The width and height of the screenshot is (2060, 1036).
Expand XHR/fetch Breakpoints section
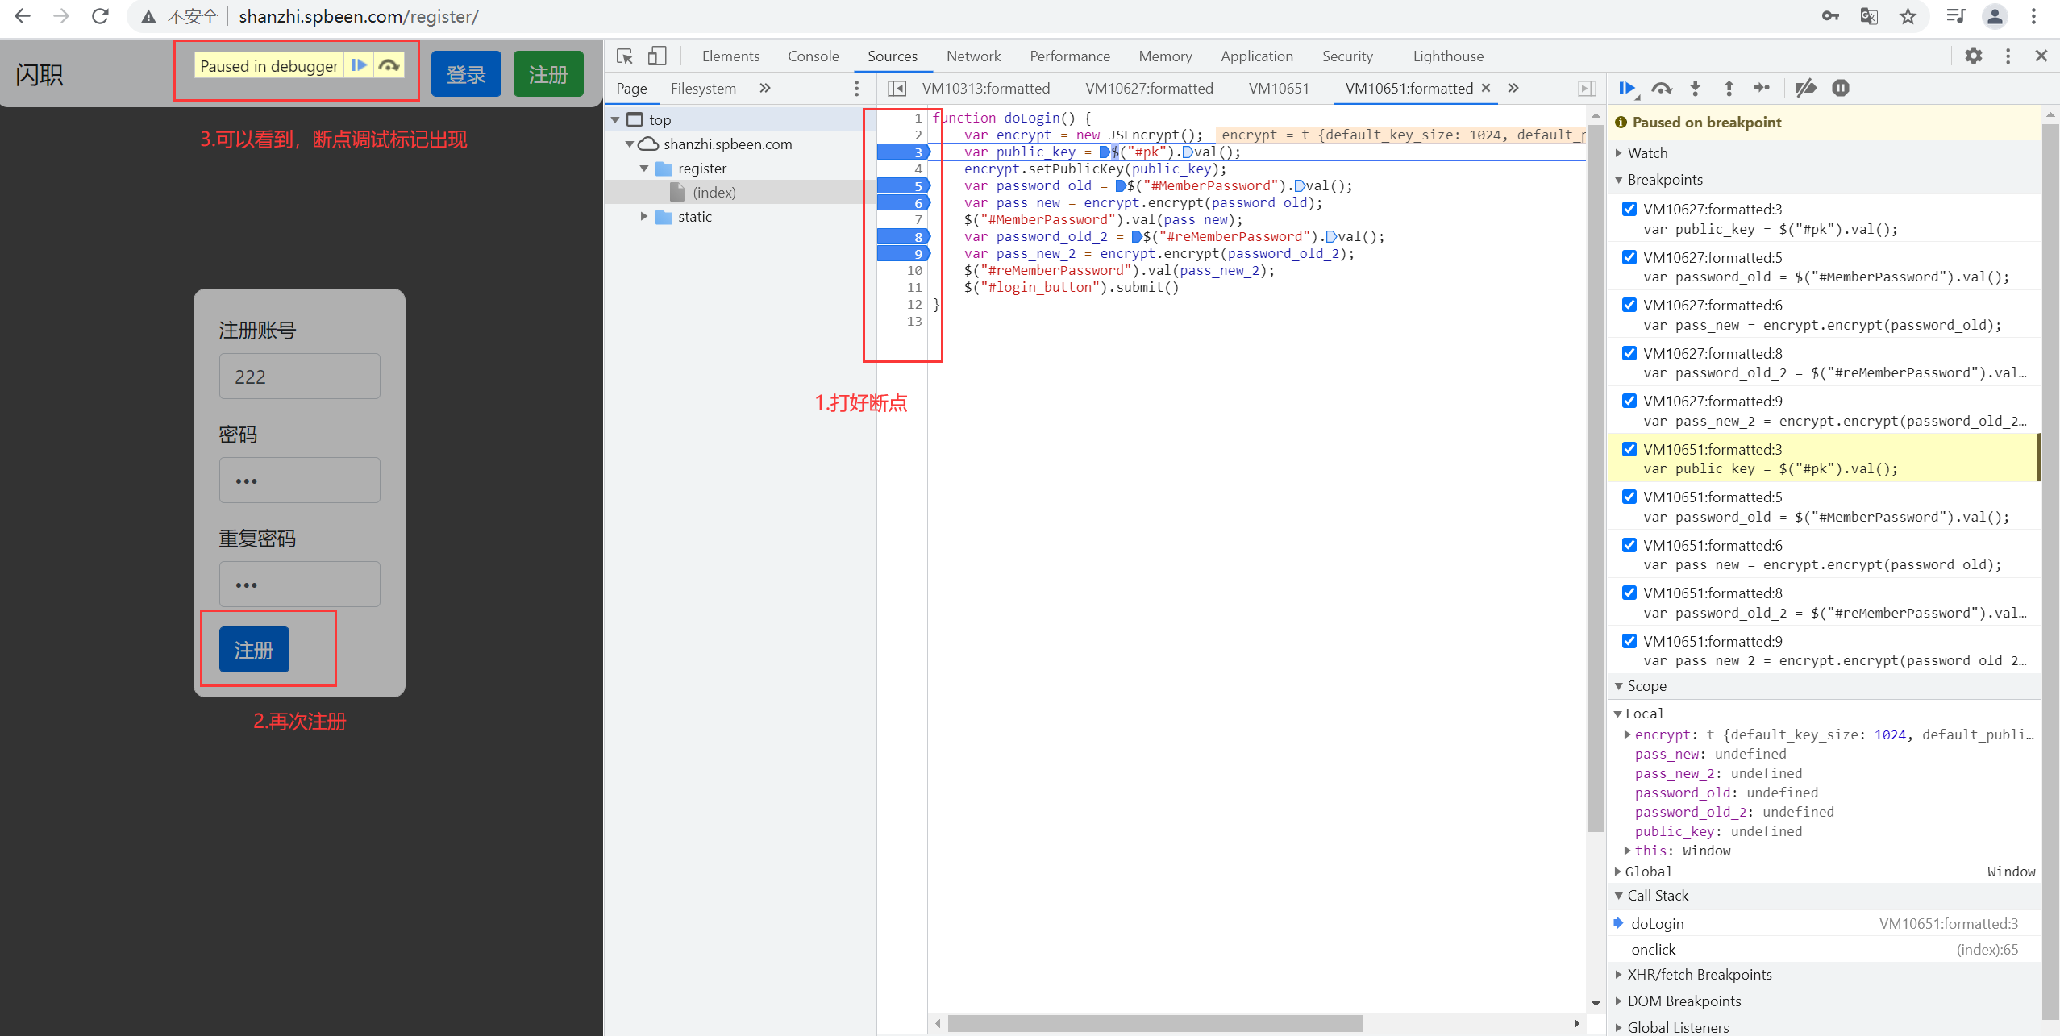pyautogui.click(x=1699, y=975)
